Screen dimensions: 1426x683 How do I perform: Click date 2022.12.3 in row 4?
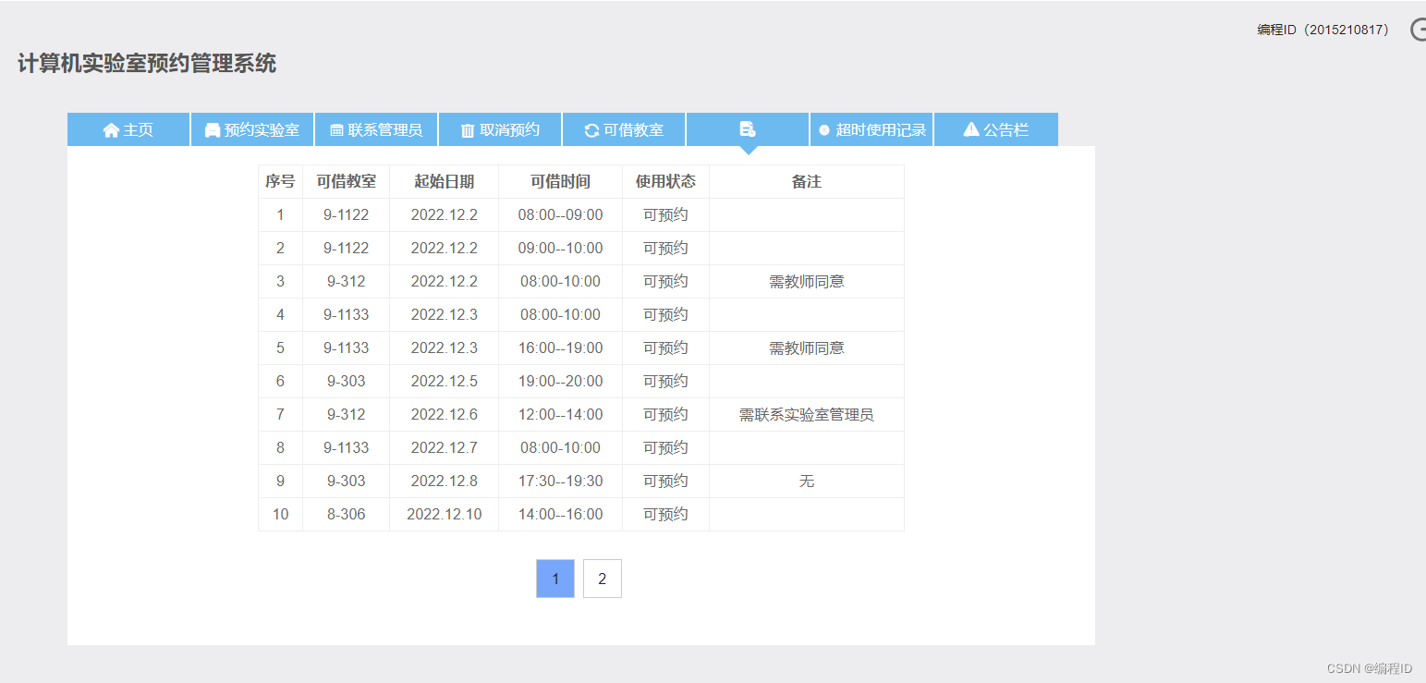click(445, 315)
